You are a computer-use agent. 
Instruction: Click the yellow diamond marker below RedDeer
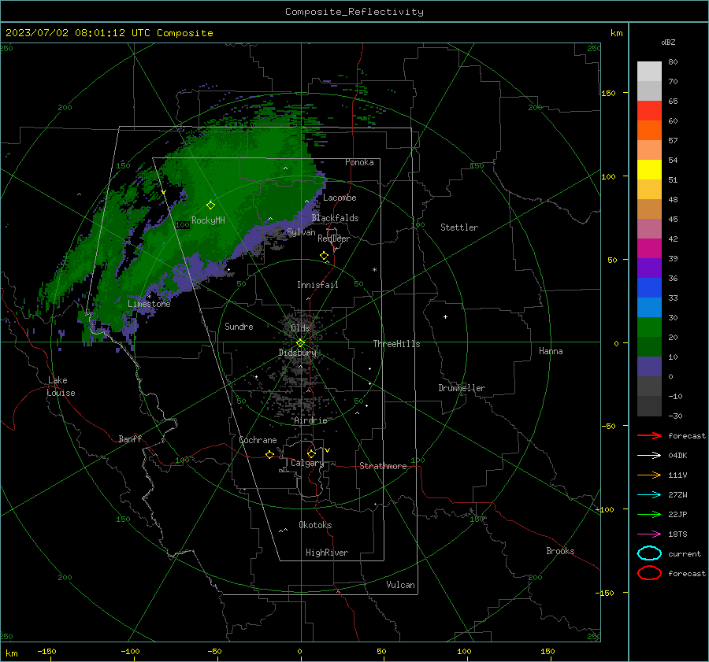coord(325,256)
